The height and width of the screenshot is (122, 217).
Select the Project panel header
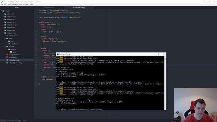17,7
